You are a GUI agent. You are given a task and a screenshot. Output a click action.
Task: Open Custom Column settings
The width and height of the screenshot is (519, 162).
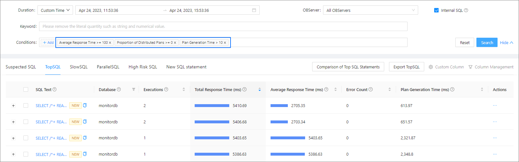pyautogui.click(x=446, y=67)
